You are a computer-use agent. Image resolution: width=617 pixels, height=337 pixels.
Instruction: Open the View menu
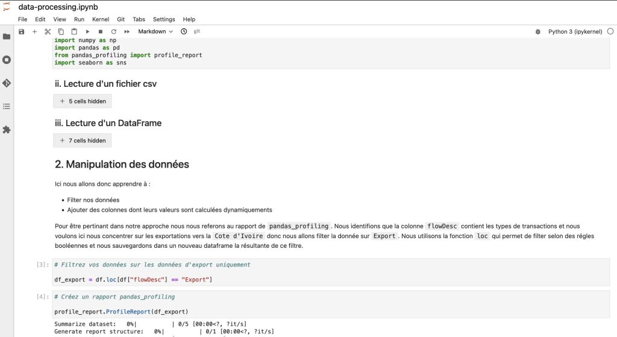pos(60,19)
